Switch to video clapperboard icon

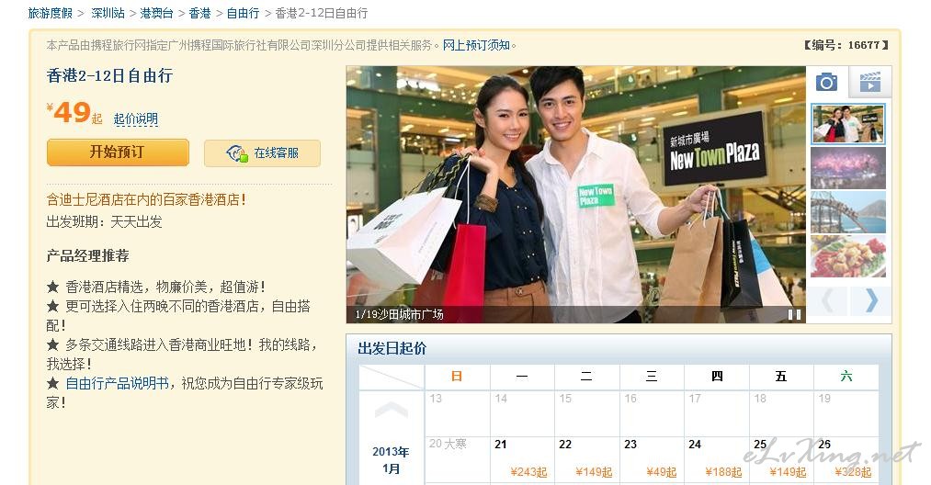(869, 82)
